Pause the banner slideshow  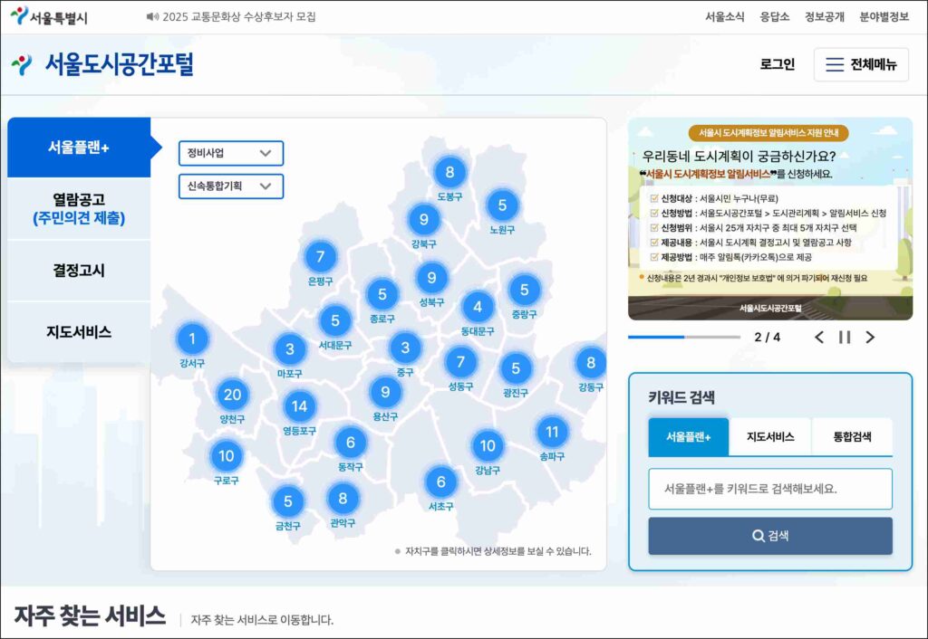point(845,337)
